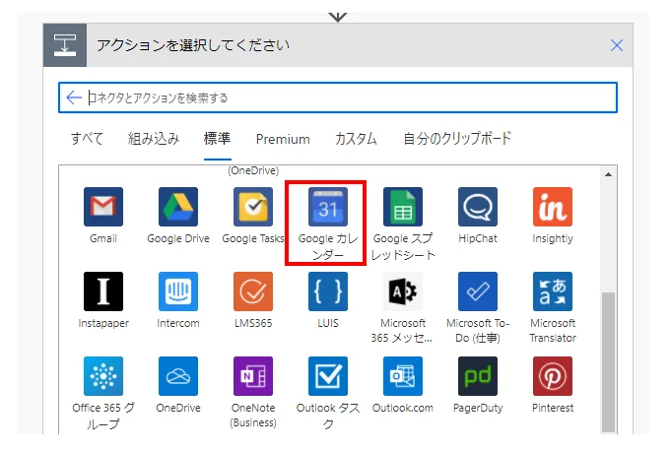Pick the LMS365 connector icon
This screenshot has height=451, width=670.
[x=253, y=291]
